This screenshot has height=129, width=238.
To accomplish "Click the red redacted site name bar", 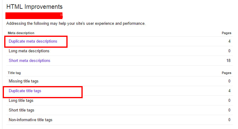I will [34, 16].
